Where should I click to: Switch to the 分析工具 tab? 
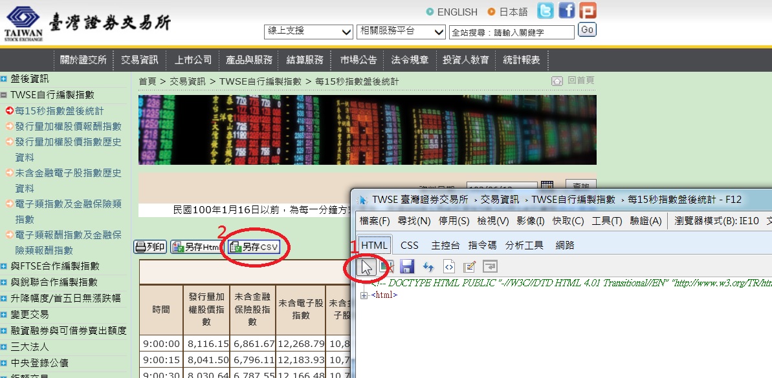pos(524,245)
